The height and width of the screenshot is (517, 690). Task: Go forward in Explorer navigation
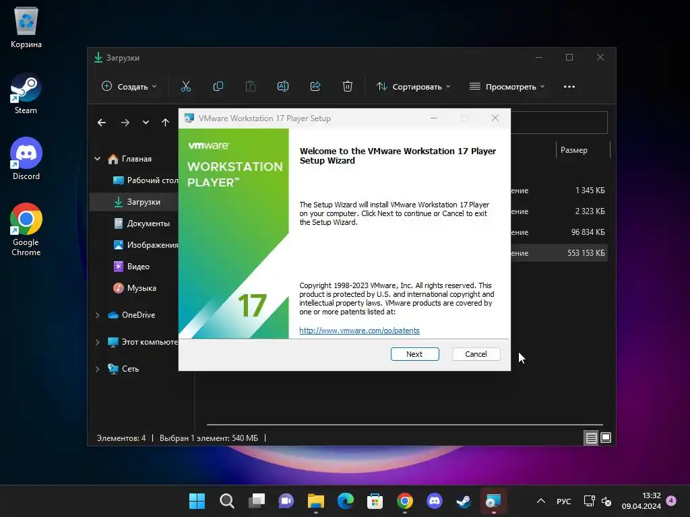(x=125, y=123)
